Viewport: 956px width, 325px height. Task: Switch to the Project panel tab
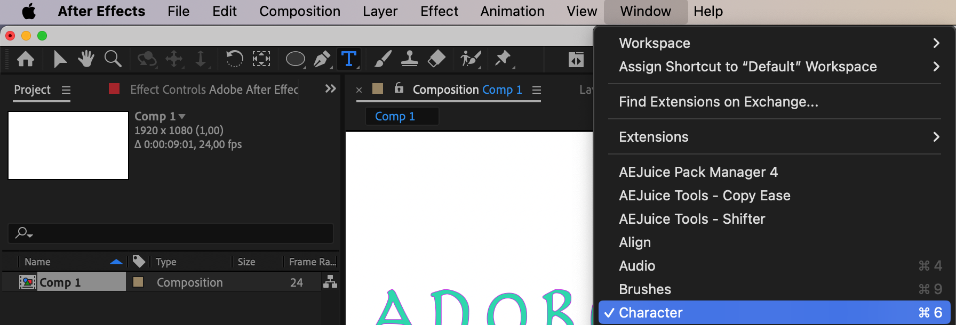coord(33,90)
